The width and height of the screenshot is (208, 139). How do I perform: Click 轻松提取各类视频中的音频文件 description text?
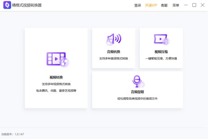tap(138, 99)
